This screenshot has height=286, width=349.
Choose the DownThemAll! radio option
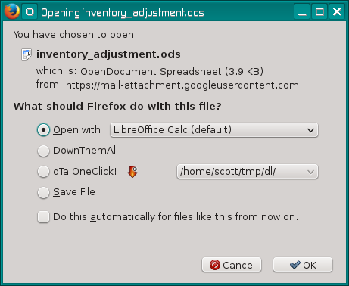pos(43,151)
